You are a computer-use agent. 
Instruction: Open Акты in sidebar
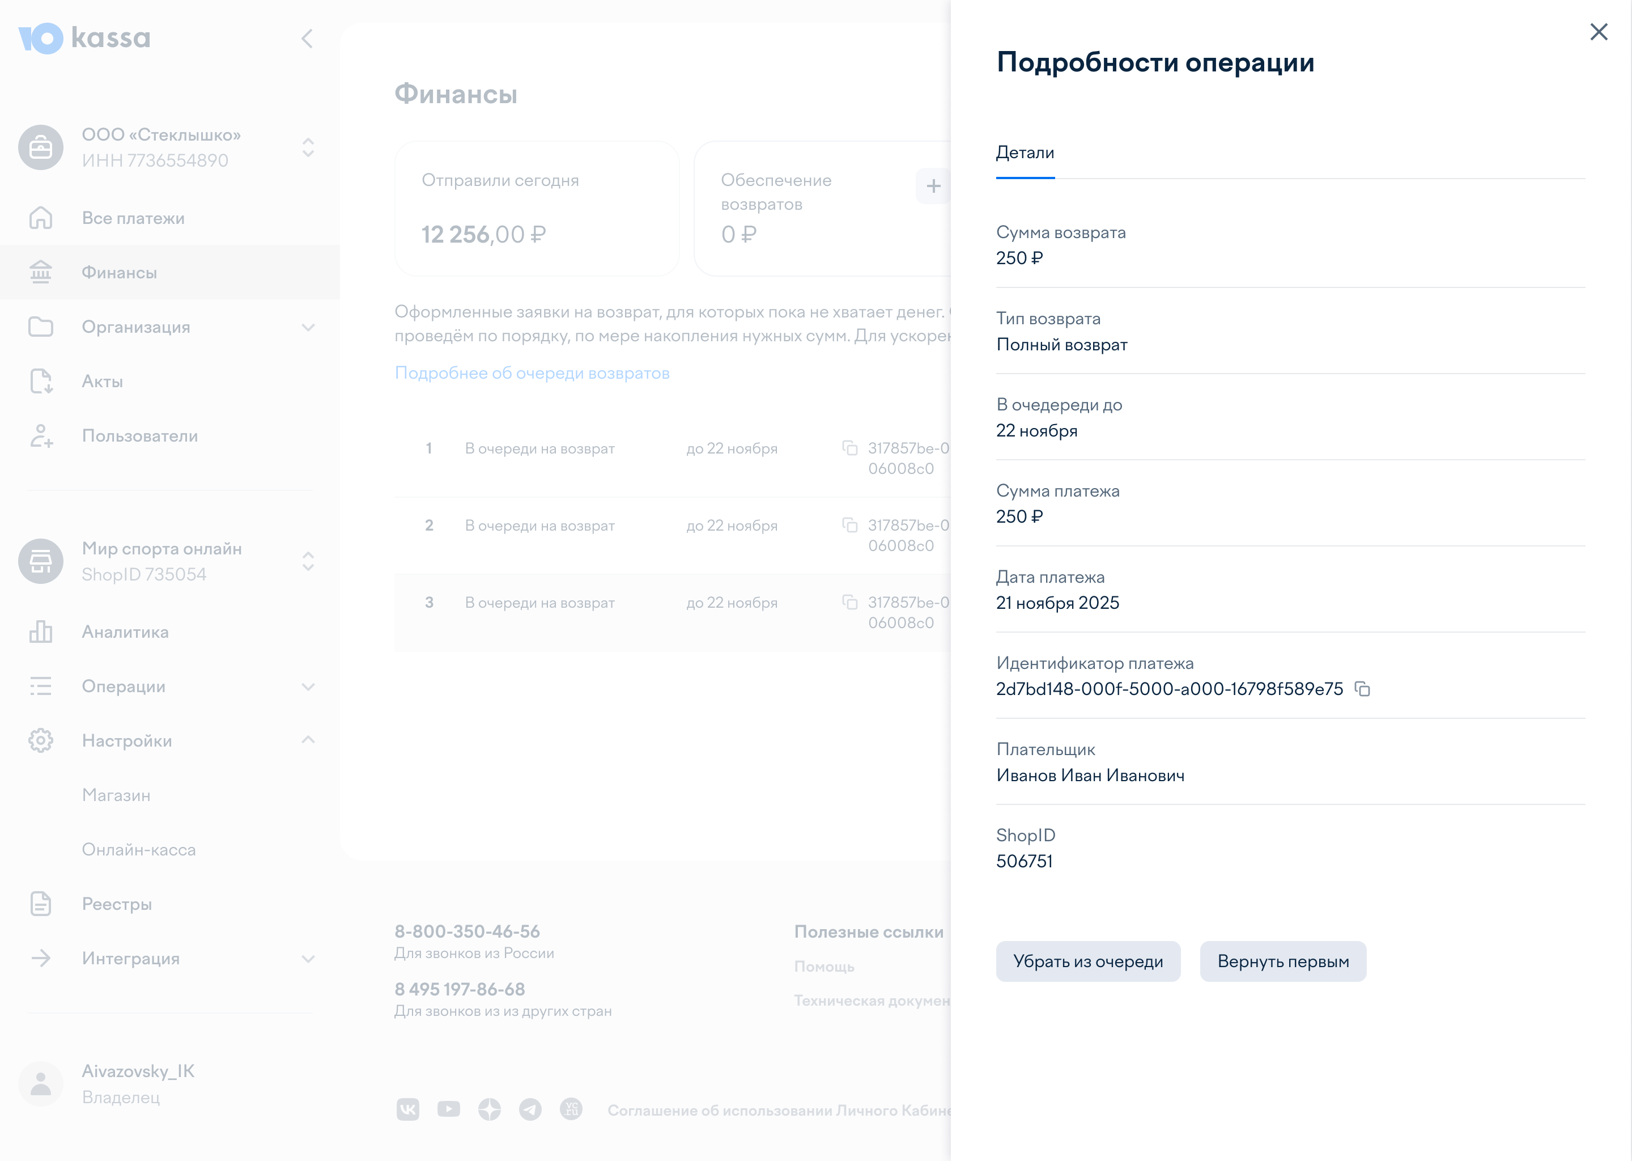tap(170, 381)
